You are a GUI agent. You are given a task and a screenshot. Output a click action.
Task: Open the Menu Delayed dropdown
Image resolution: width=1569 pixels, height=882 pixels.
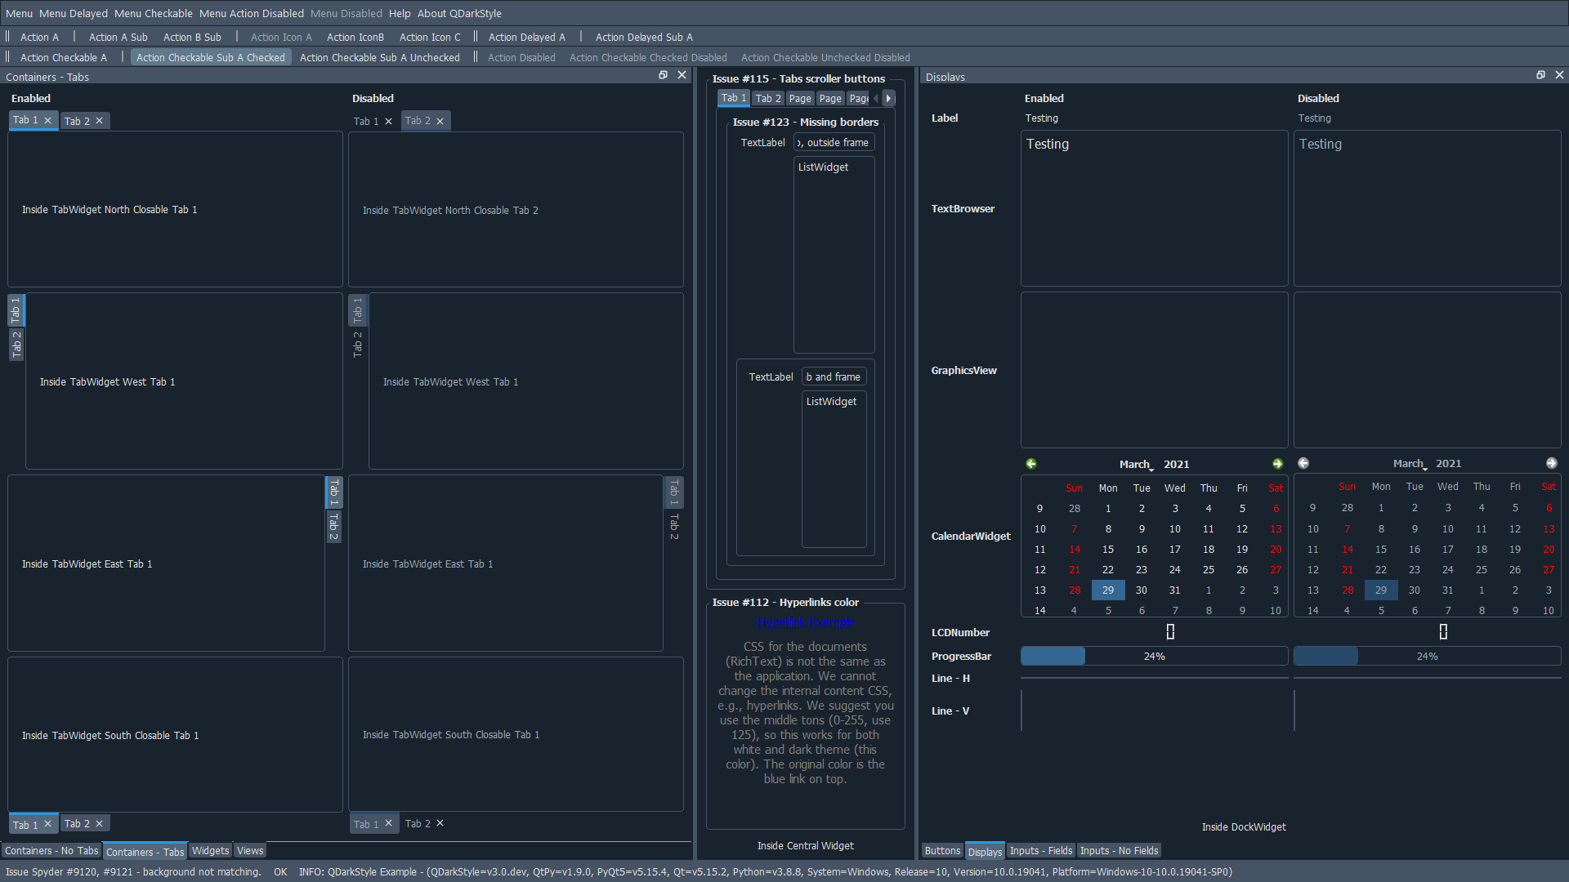tap(71, 13)
